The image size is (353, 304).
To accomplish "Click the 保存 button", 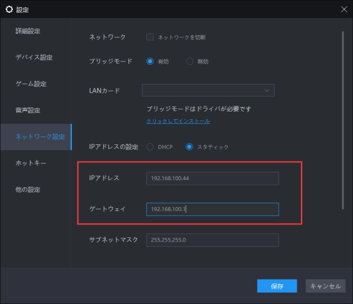I will point(277,286).
